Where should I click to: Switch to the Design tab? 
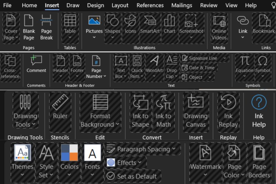(x=95, y=5)
